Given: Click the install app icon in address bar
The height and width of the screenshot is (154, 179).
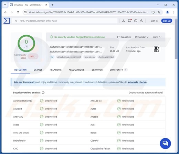Looking at the screenshot, I should (153, 12).
